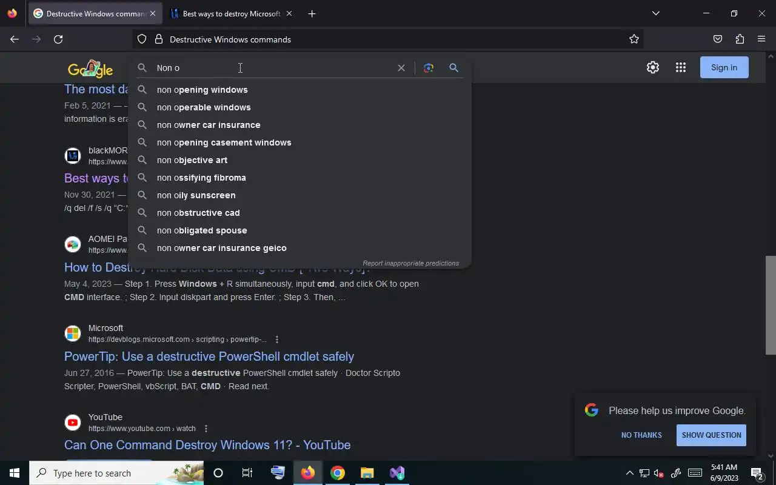Viewport: 776px width, 485px height.
Task: Bookmark this page with star
Action: coord(634,39)
